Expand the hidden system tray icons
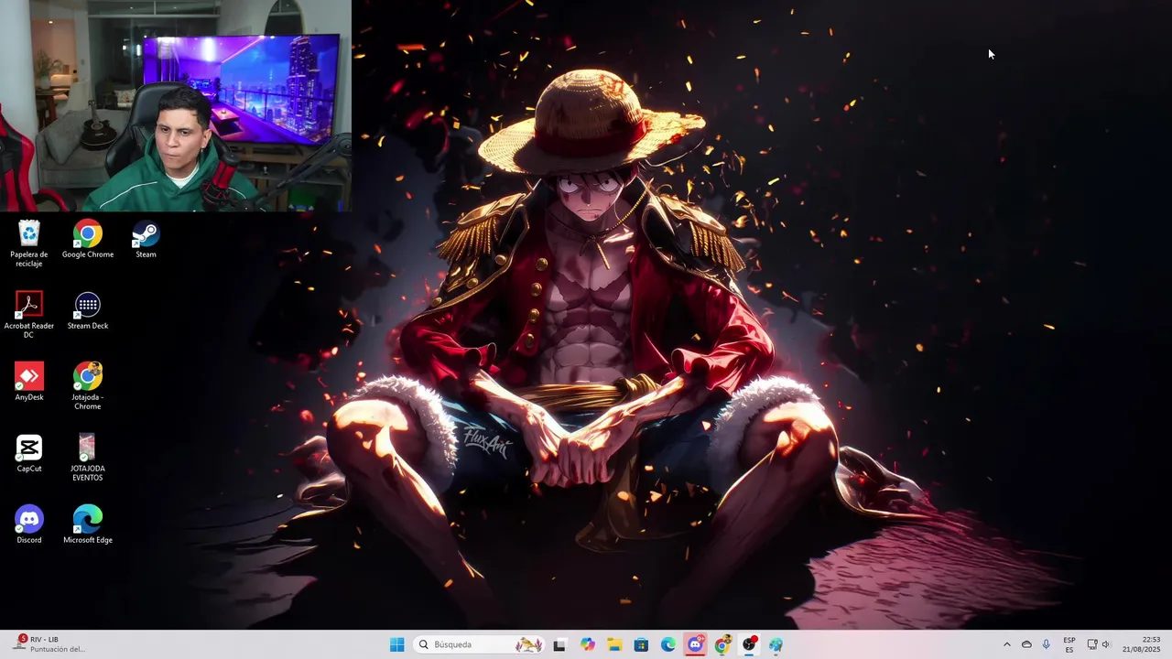This screenshot has width=1172, height=659. click(x=1007, y=644)
